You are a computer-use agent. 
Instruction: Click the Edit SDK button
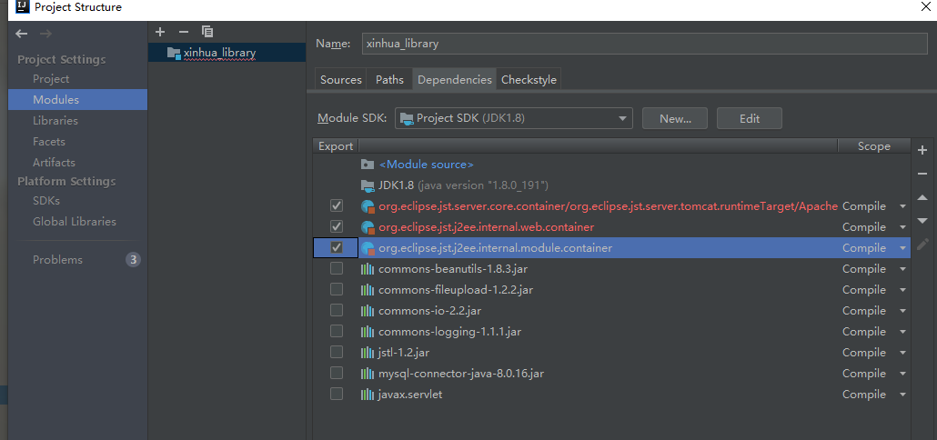click(x=749, y=118)
